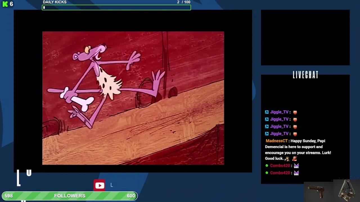This screenshot has height=202, width=360.
Task: Click the MadnessCT username in chat
Action: tap(276, 141)
